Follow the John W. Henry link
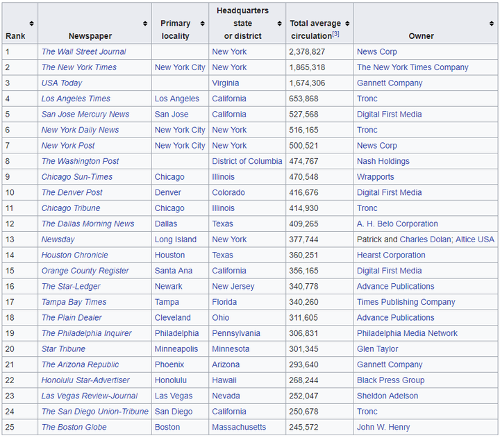The image size is (500, 438). tap(383, 427)
